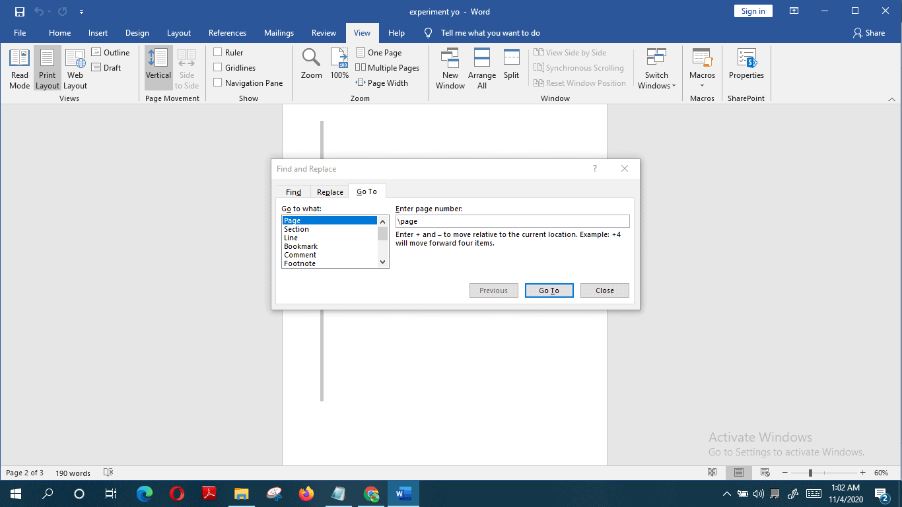Click 190 words count in status bar
This screenshot has width=902, height=507.
click(x=73, y=473)
